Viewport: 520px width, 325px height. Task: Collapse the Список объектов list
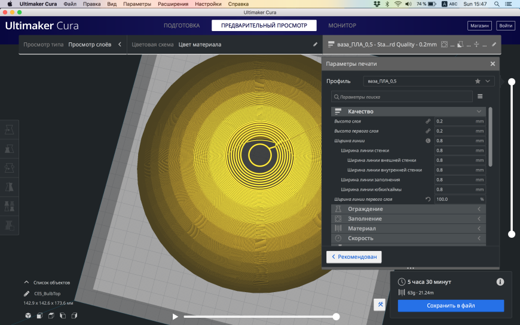point(47,283)
